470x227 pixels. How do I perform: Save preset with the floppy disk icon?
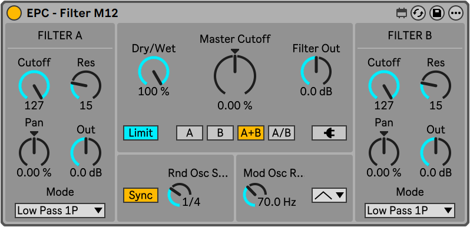point(437,13)
